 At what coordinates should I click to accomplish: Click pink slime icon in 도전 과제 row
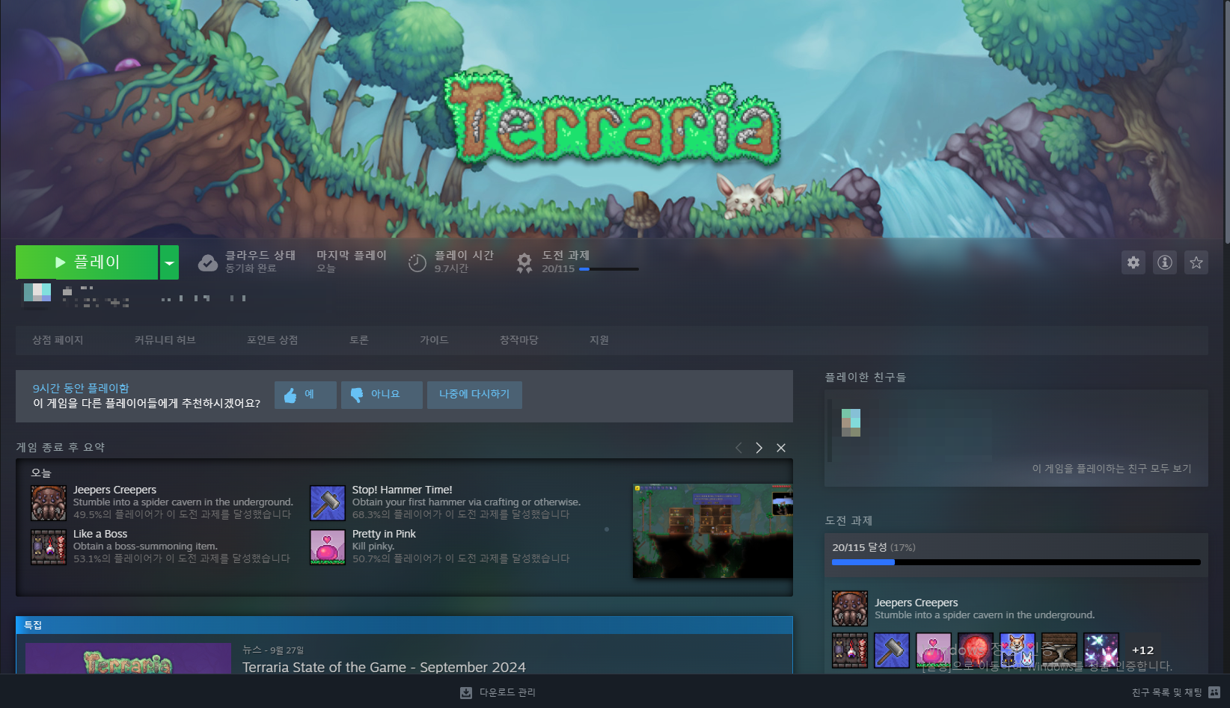click(x=934, y=650)
